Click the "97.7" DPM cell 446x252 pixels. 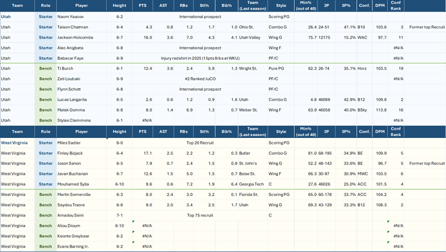click(x=379, y=37)
